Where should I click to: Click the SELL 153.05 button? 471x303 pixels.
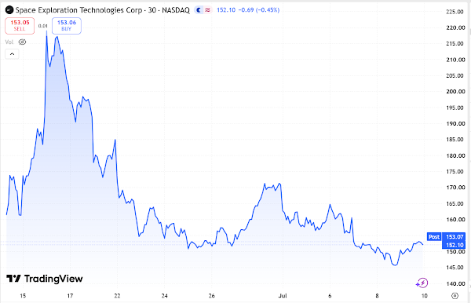point(20,26)
